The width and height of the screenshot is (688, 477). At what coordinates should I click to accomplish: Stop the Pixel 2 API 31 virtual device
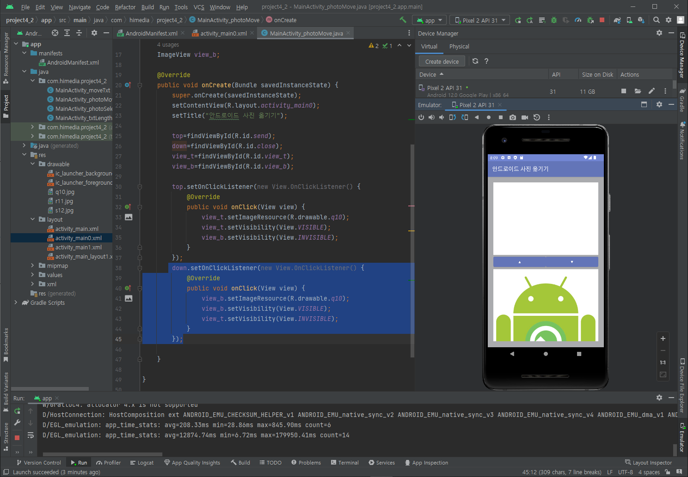point(624,91)
